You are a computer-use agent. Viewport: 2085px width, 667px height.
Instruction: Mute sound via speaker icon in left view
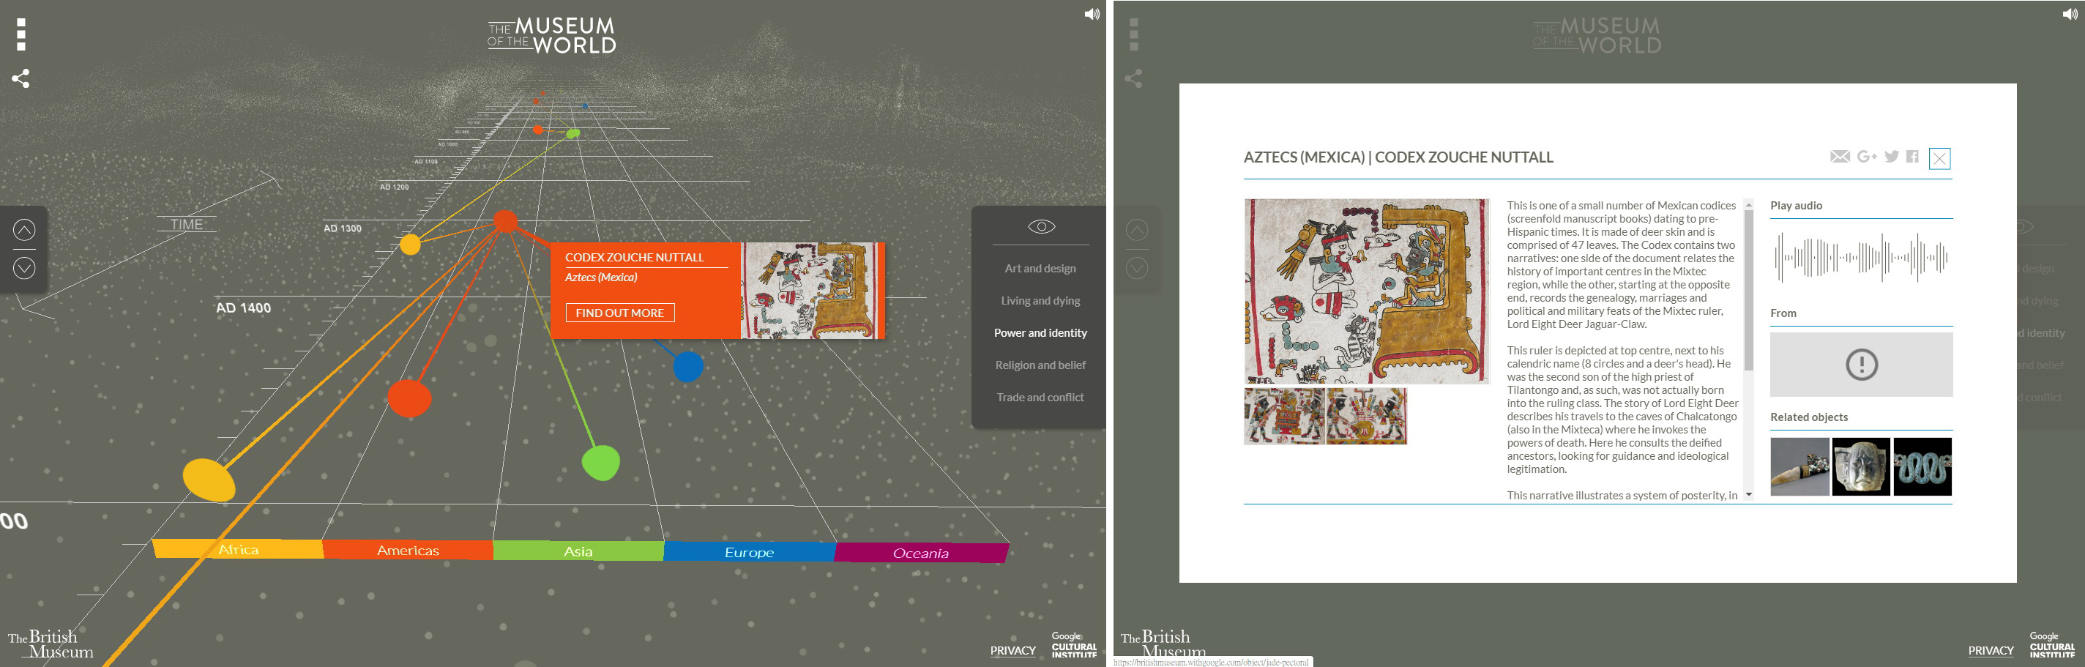[x=1092, y=14]
